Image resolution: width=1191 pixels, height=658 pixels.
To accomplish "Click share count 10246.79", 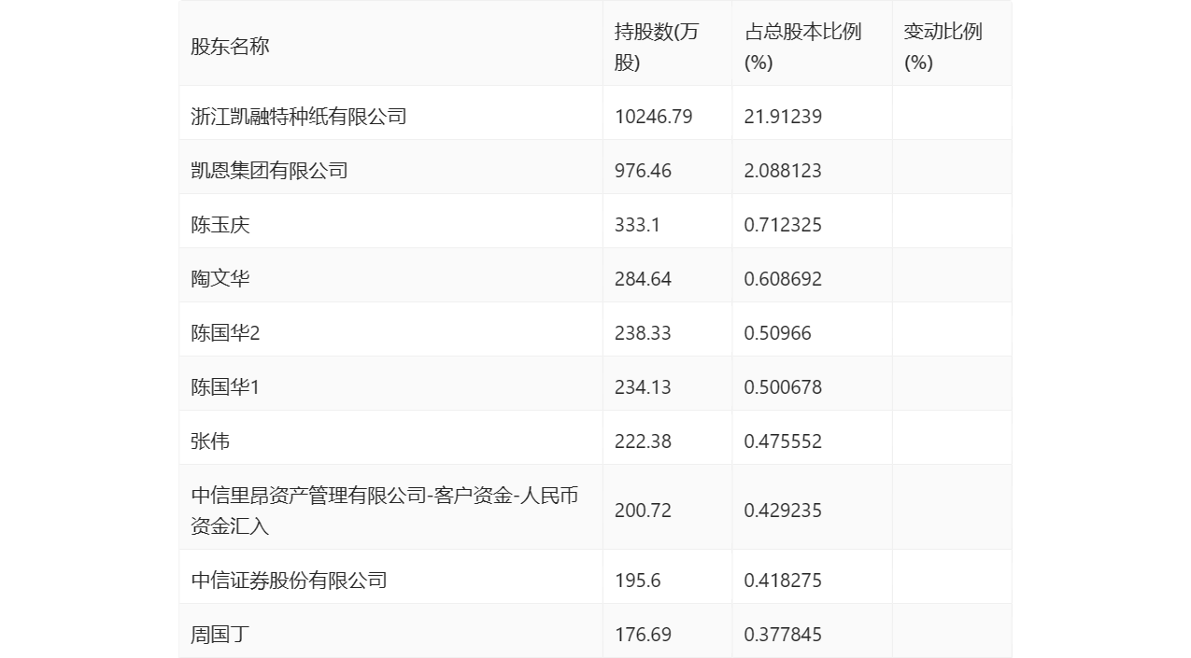I will [x=654, y=117].
